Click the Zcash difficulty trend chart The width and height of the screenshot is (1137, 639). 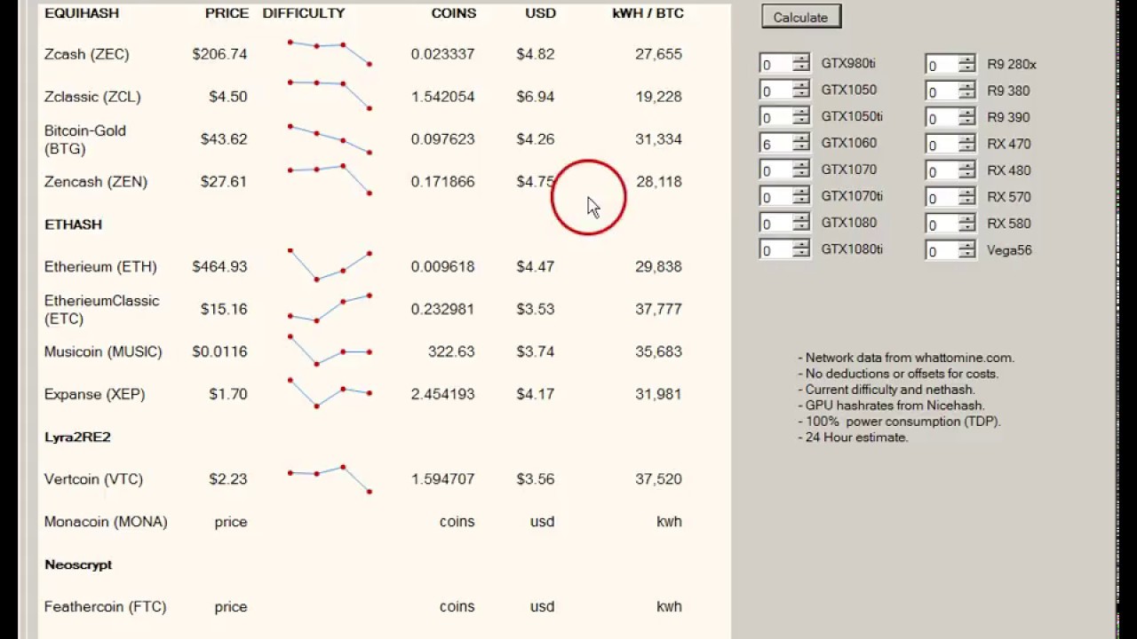click(x=330, y=53)
